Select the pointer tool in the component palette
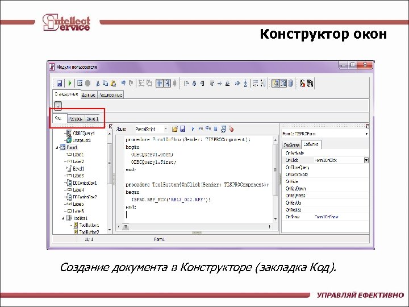 point(58,106)
